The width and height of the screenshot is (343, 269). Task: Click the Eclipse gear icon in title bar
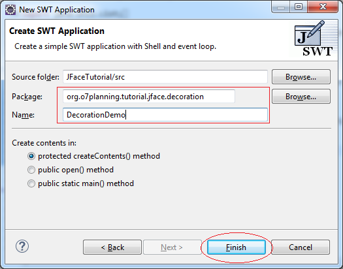[10, 10]
